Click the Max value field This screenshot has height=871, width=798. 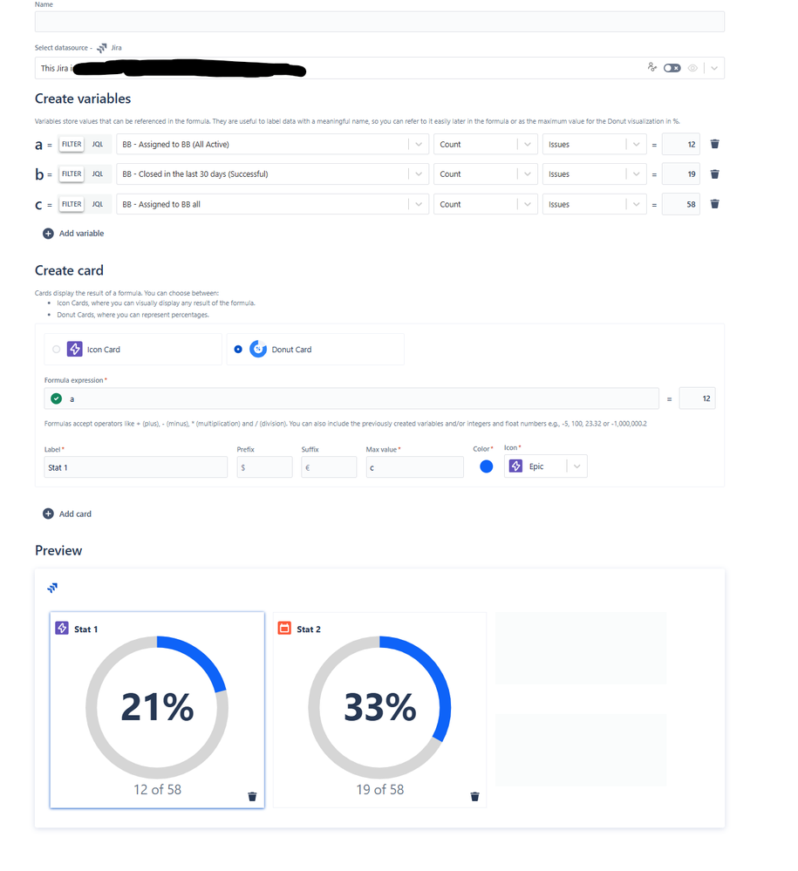click(414, 467)
